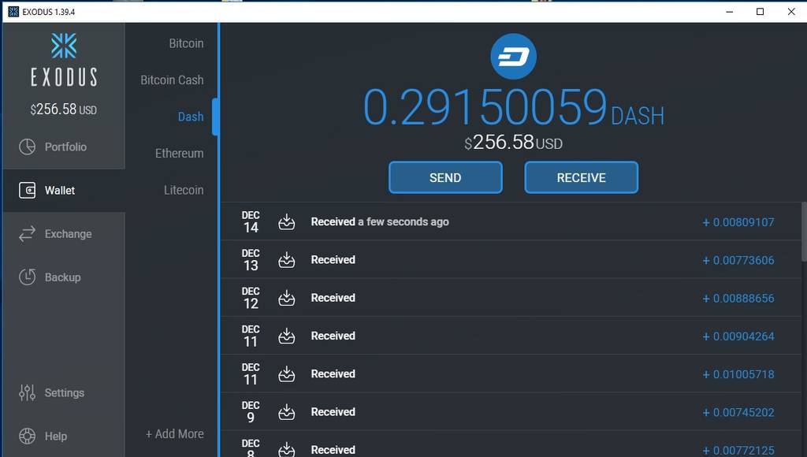Click the transaction list scrollbar thumb
The width and height of the screenshot is (807, 457).
tap(804, 232)
